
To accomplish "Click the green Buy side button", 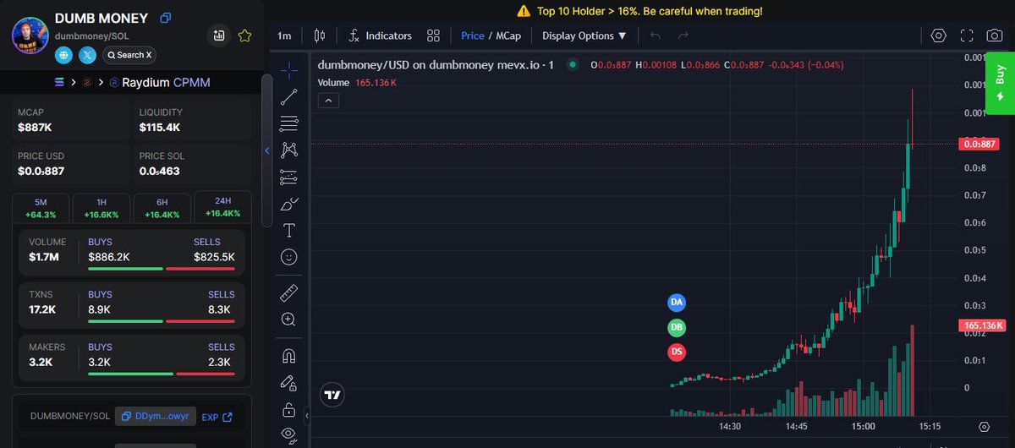I will 1001,82.
